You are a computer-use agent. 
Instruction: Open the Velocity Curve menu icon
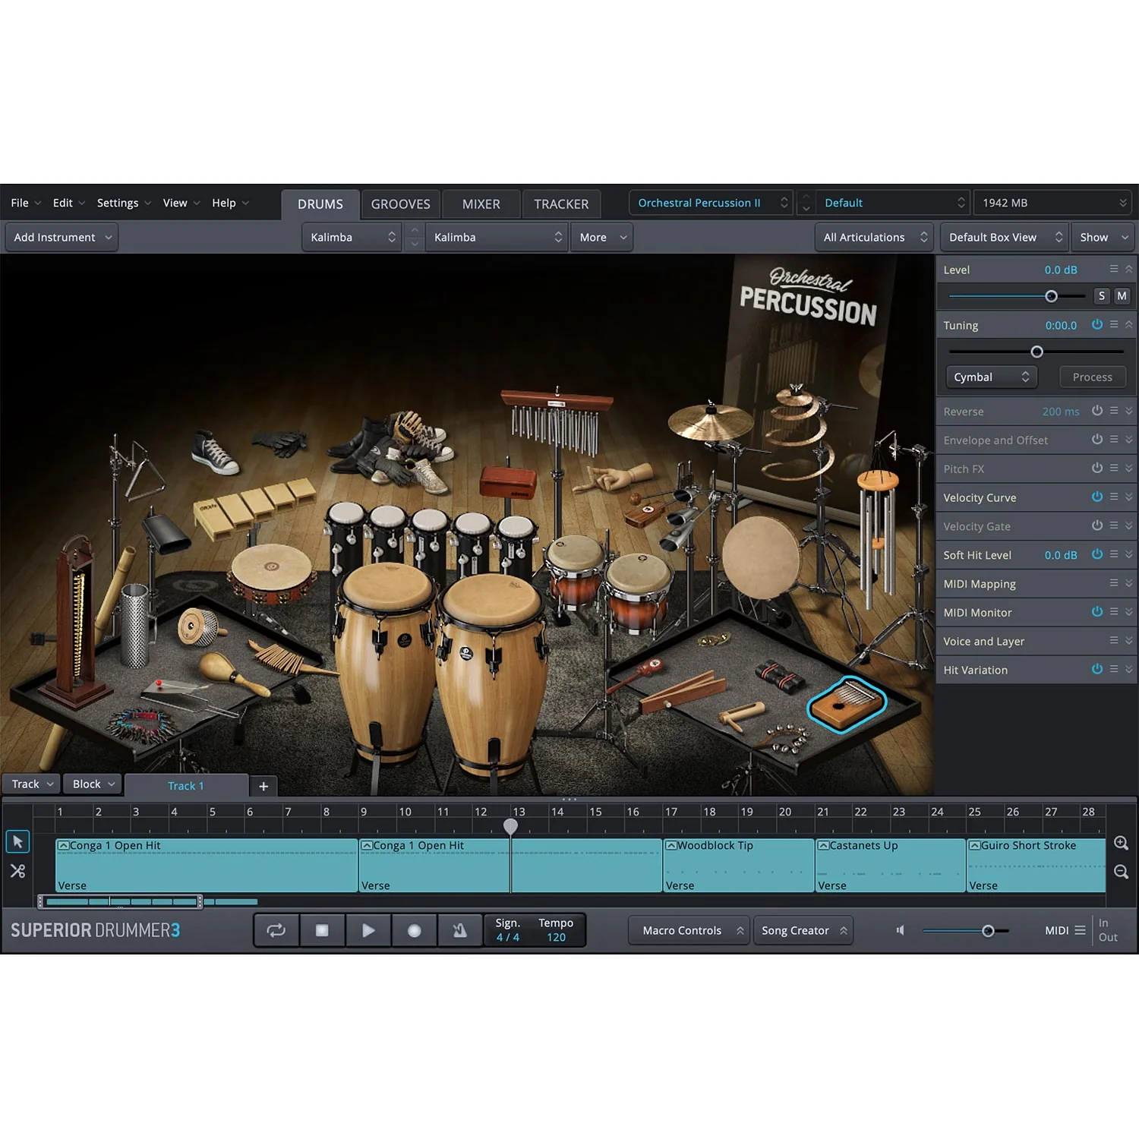pos(1114,497)
